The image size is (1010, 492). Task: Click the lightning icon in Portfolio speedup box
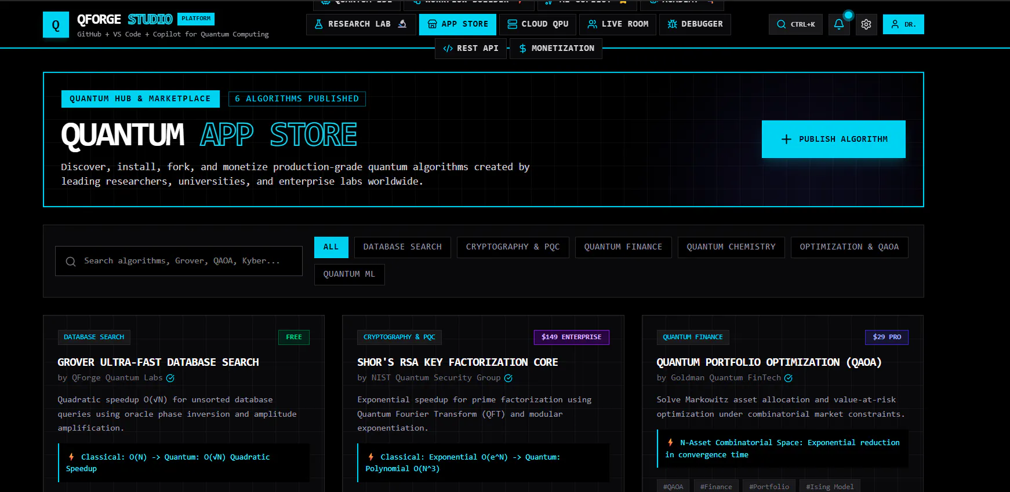(670, 443)
